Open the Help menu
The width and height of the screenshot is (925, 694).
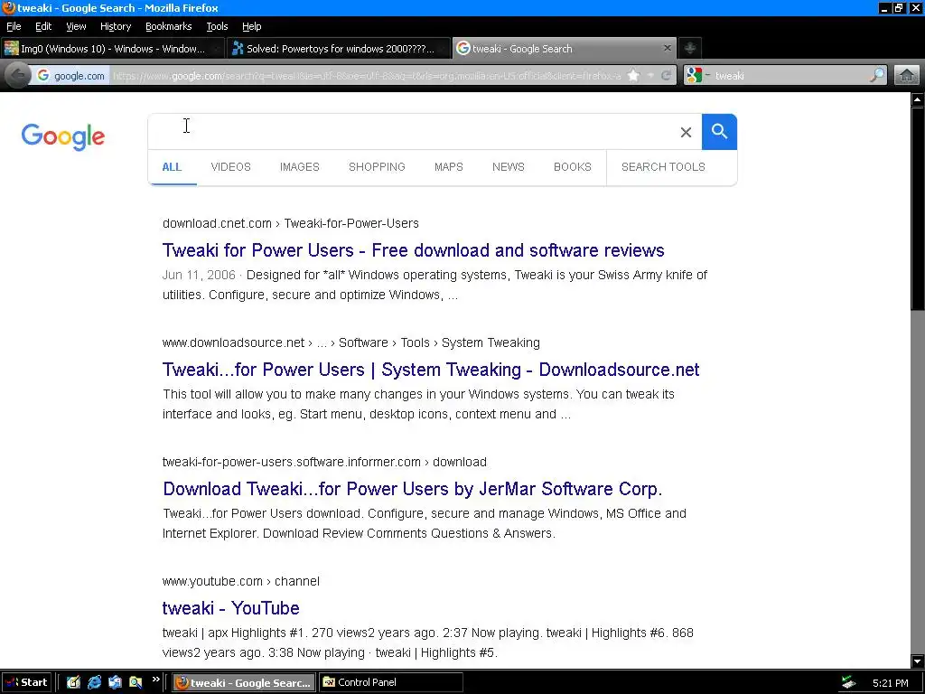point(252,26)
